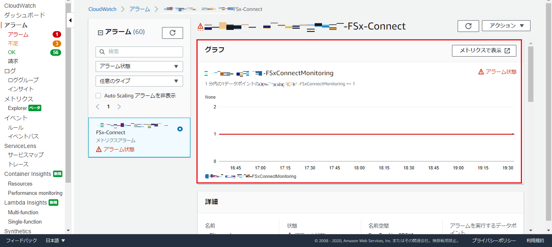Refresh the alarm list with reload icon
This screenshot has height=247, width=552.
(x=173, y=33)
